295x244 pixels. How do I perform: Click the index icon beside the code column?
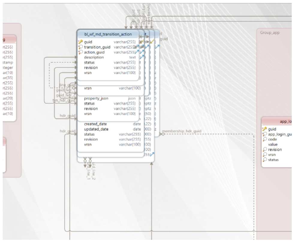264,139
